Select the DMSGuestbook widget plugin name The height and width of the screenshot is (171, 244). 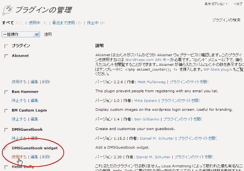click(x=35, y=148)
